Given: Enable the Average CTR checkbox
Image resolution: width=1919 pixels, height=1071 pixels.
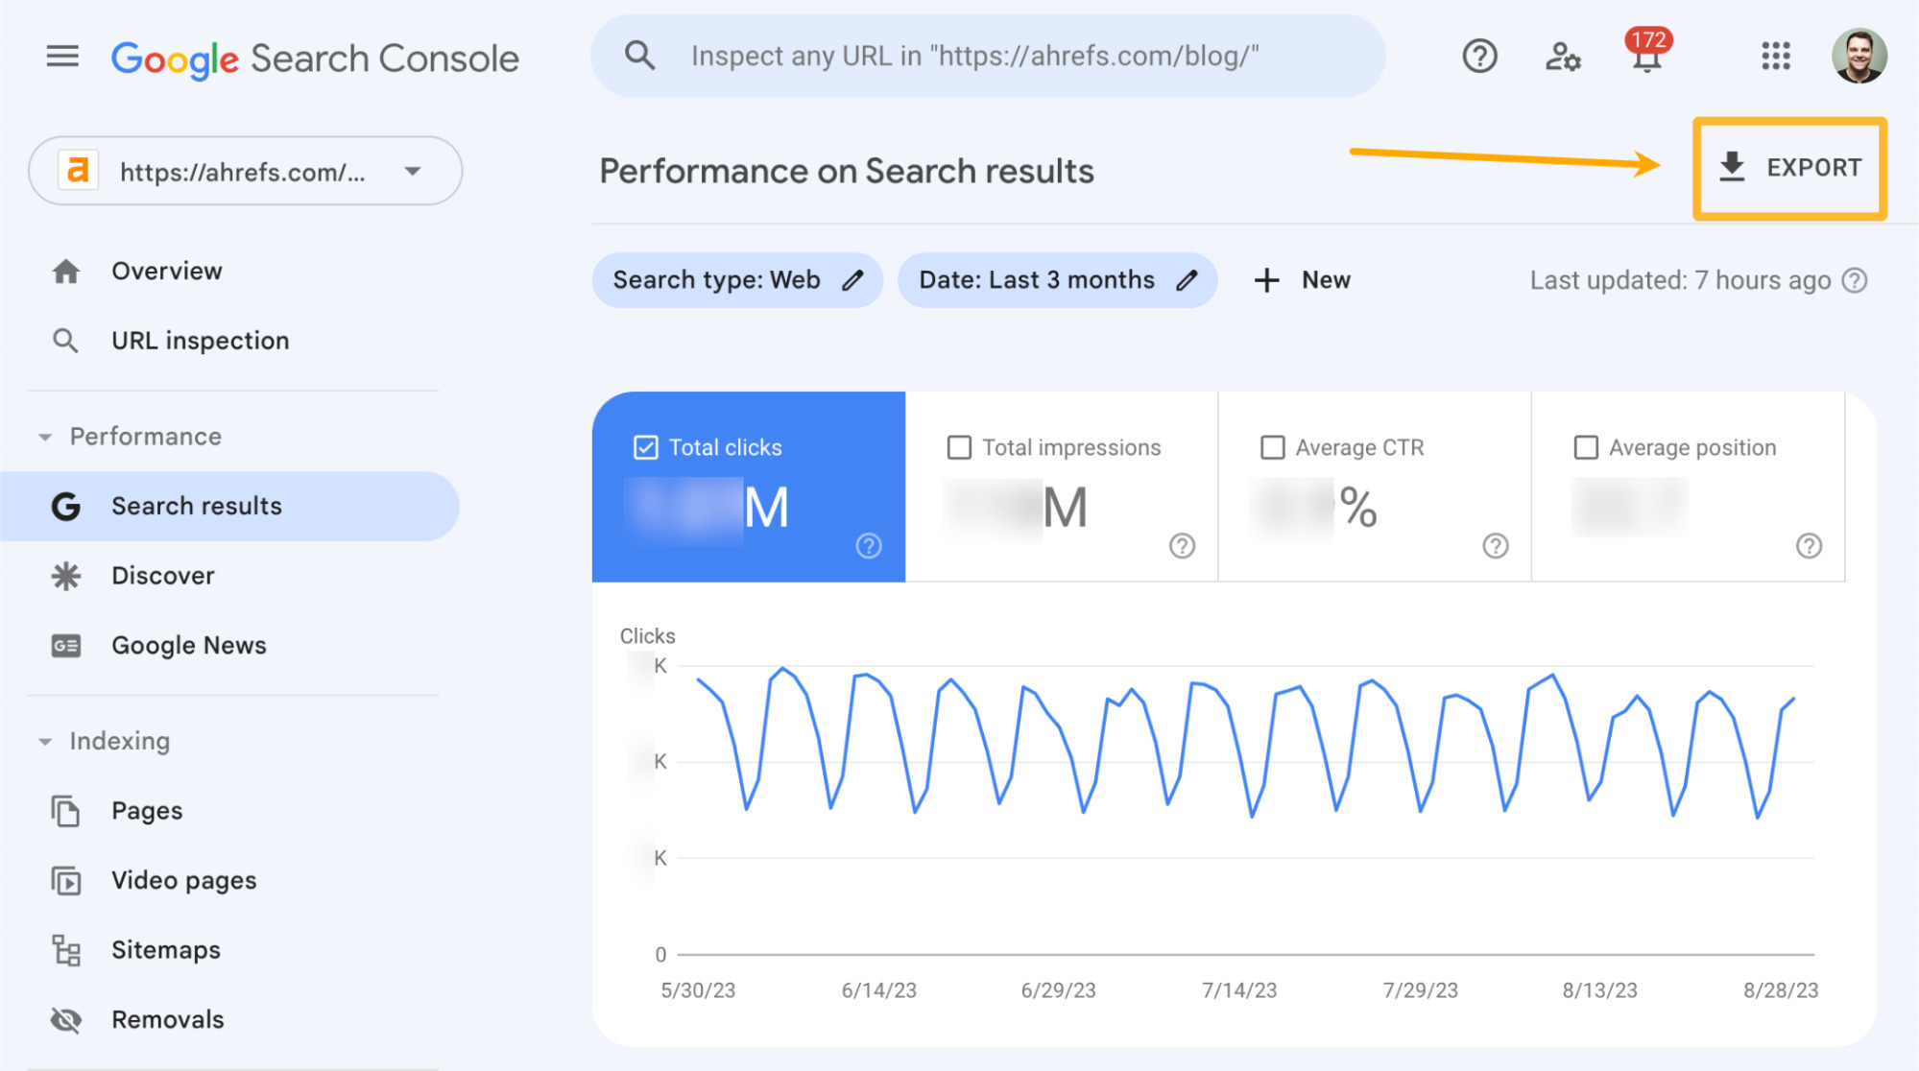Looking at the screenshot, I should coord(1272,446).
